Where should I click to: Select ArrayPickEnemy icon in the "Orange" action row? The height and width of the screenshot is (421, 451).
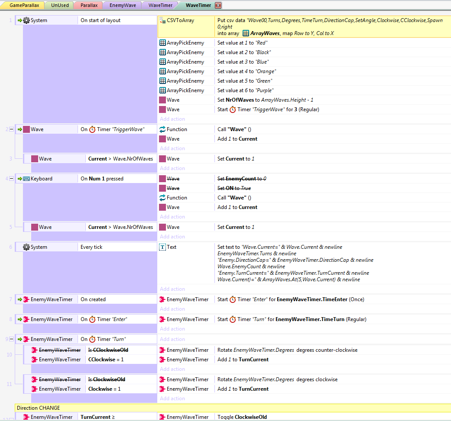click(162, 71)
